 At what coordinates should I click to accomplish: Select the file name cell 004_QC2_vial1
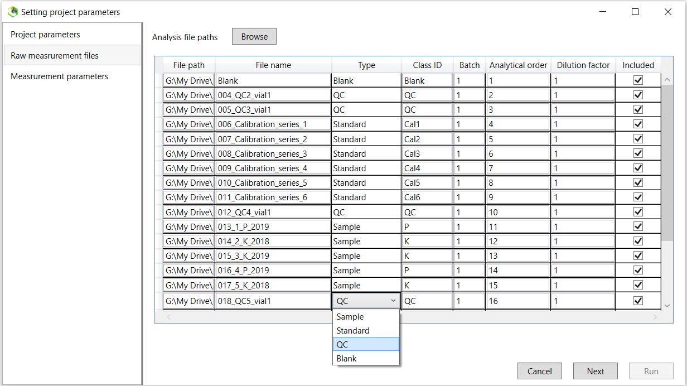273,94
